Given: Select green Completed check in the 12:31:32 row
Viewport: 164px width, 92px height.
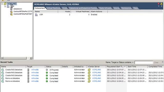Looking at the screenshot, I should click(x=47, y=75).
